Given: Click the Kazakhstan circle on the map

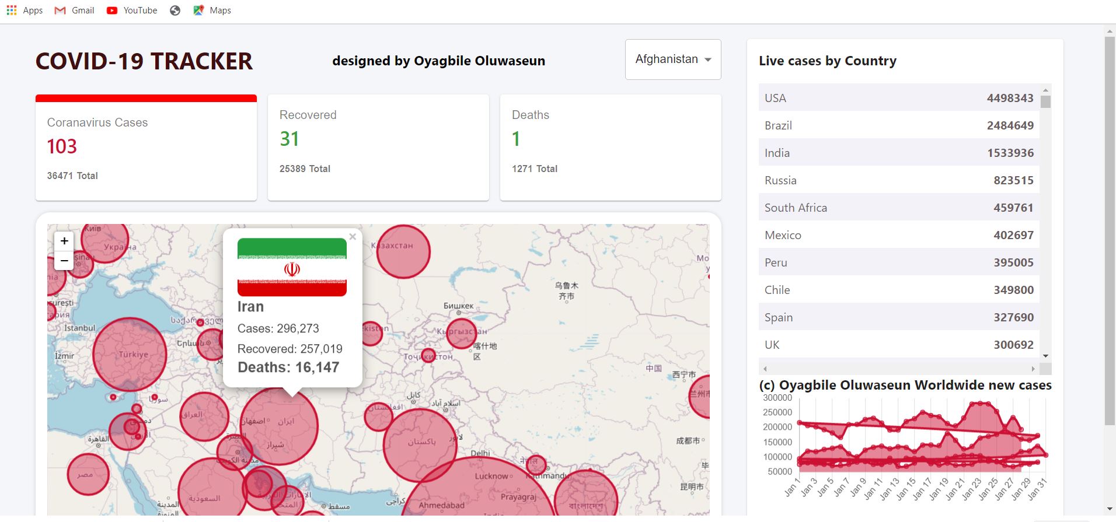Looking at the screenshot, I should coord(403,251).
